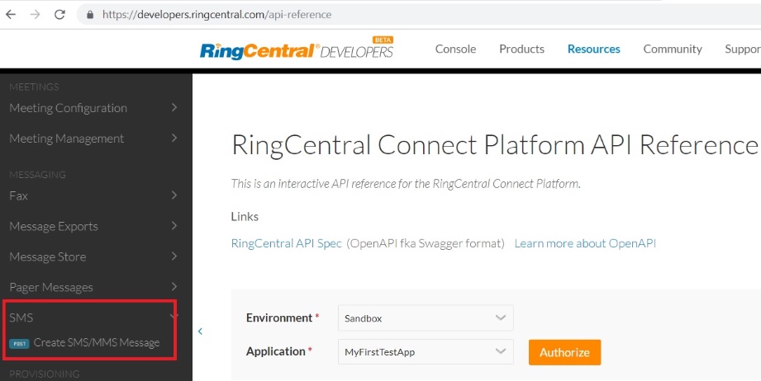The height and width of the screenshot is (381, 761).
Task: Click the RingCentral Developers logo
Action: tap(297, 49)
